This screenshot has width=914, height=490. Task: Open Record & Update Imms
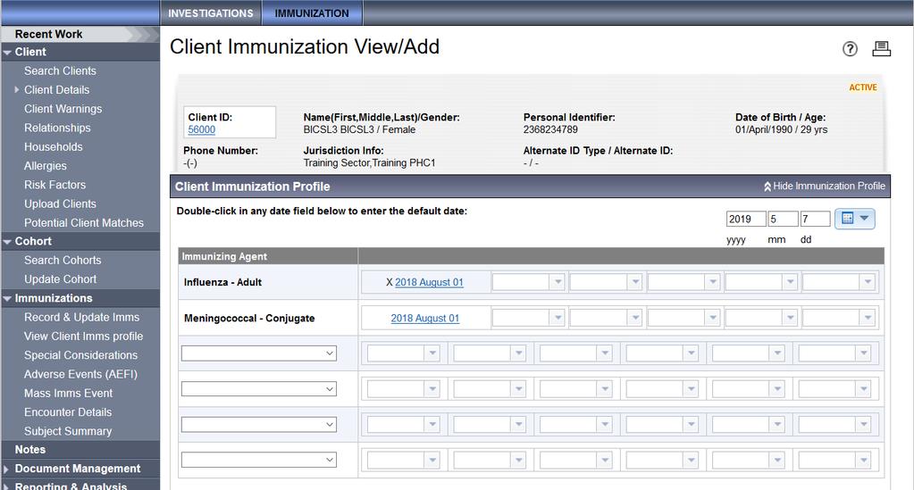[81, 317]
